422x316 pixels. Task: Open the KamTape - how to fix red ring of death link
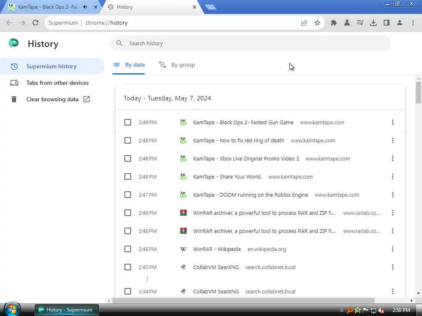[239, 140]
